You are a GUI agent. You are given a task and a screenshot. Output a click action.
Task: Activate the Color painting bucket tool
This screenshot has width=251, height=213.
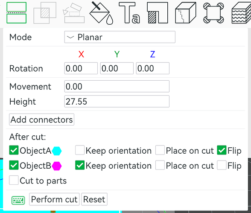pos(101,13)
